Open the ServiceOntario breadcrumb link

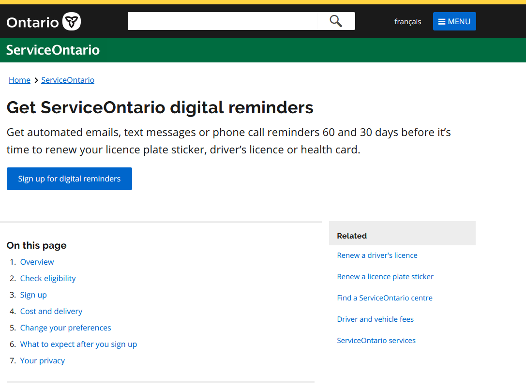point(68,80)
